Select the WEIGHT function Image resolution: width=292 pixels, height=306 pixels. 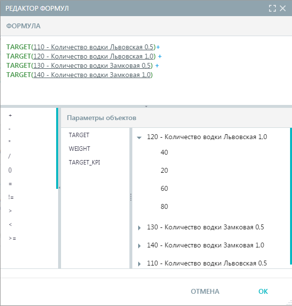coord(79,149)
